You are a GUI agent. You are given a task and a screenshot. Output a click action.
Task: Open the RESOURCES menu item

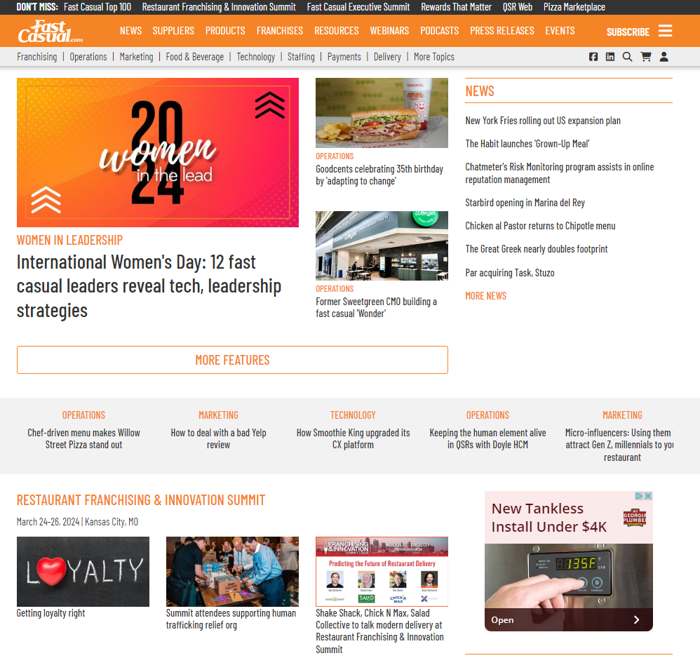pos(336,31)
